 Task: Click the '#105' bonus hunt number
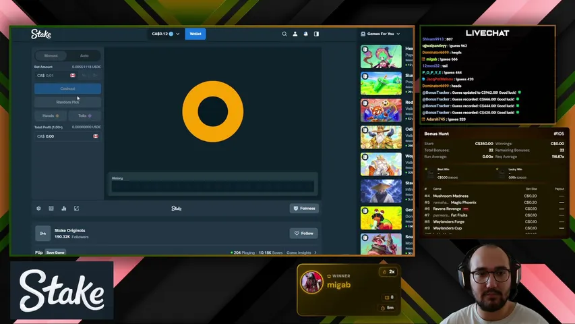tap(559, 134)
